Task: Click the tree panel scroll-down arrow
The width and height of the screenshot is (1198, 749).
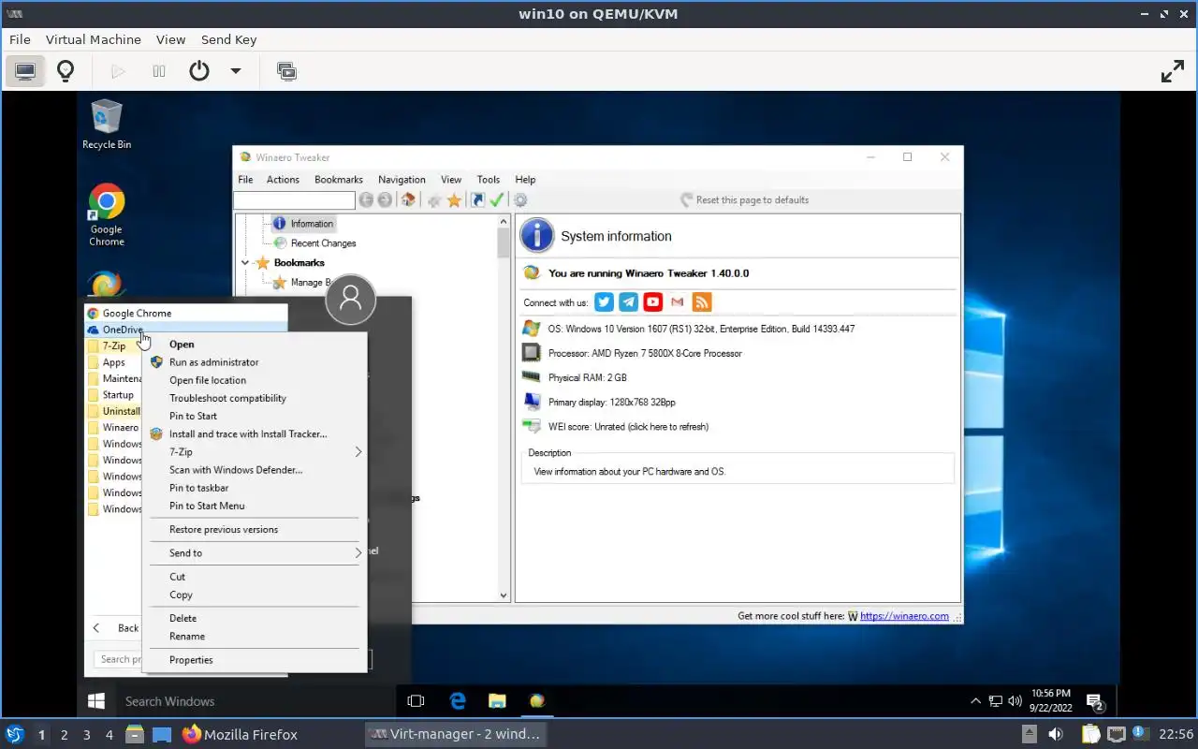Action: click(x=503, y=595)
